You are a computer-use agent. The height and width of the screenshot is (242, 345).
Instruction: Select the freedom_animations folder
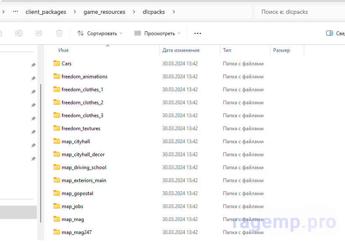84,77
